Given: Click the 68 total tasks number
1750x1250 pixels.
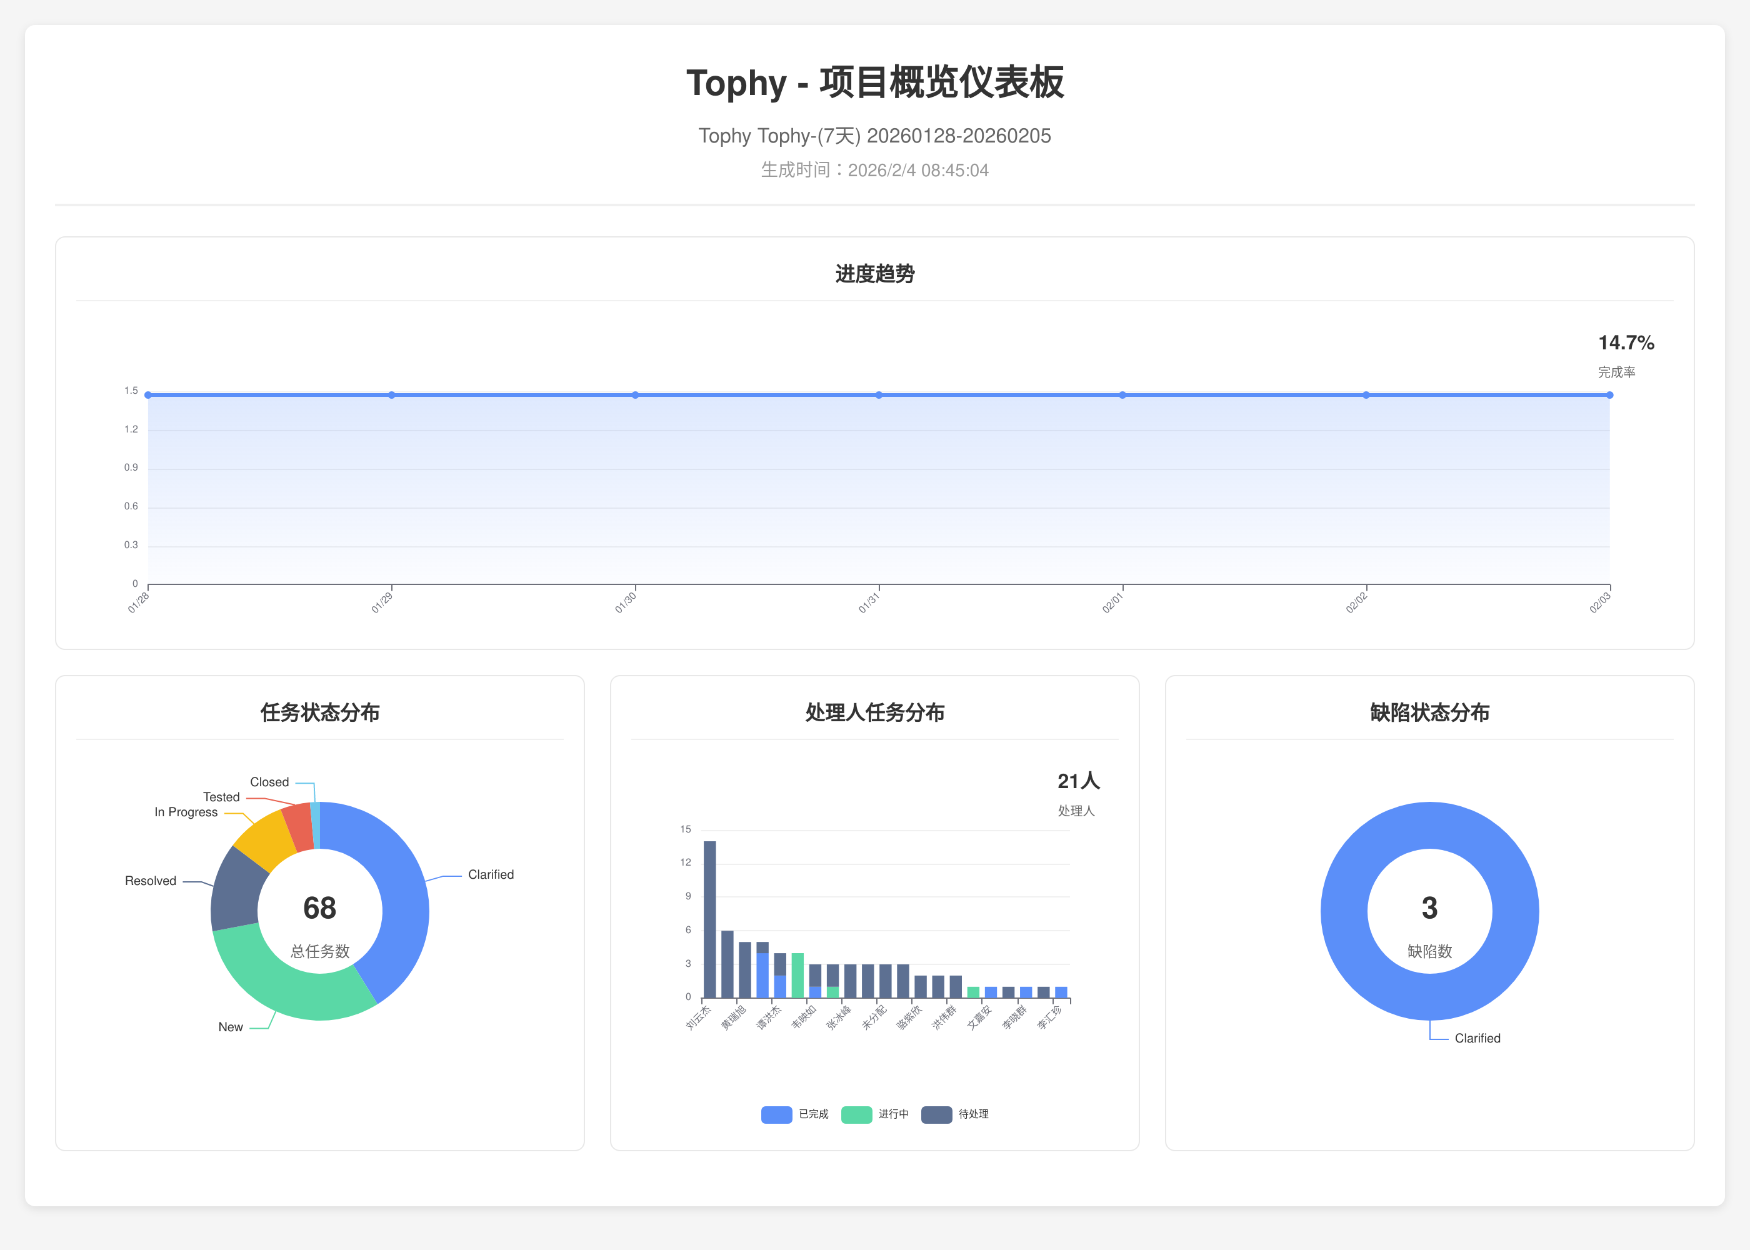Looking at the screenshot, I should [319, 908].
